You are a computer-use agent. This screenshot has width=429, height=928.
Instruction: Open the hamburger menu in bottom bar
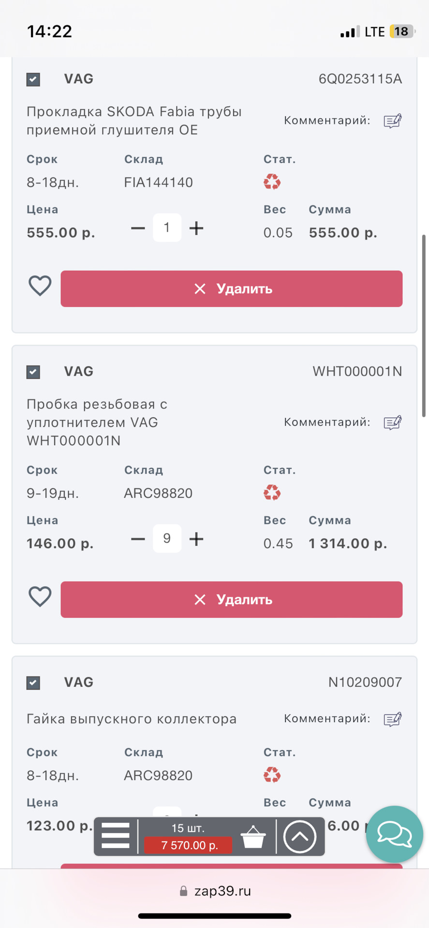pos(116,836)
